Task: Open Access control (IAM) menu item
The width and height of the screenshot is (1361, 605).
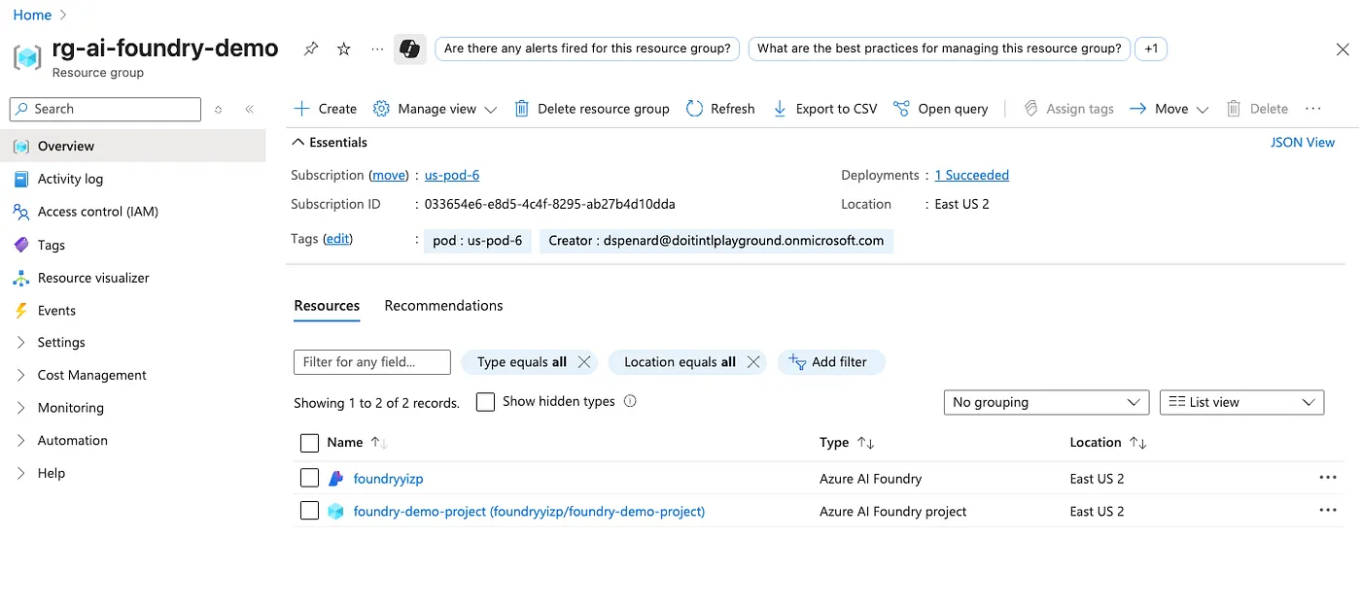Action: click(97, 212)
